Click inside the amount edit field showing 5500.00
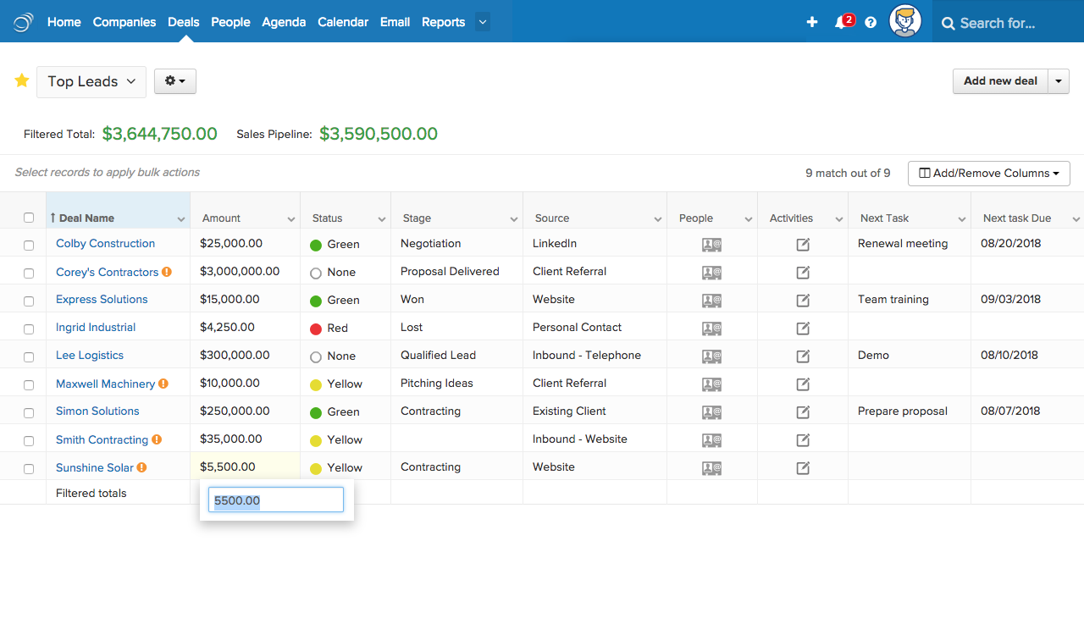The image size is (1084, 624). point(275,500)
